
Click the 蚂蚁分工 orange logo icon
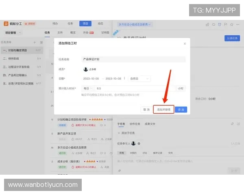coord(6,24)
